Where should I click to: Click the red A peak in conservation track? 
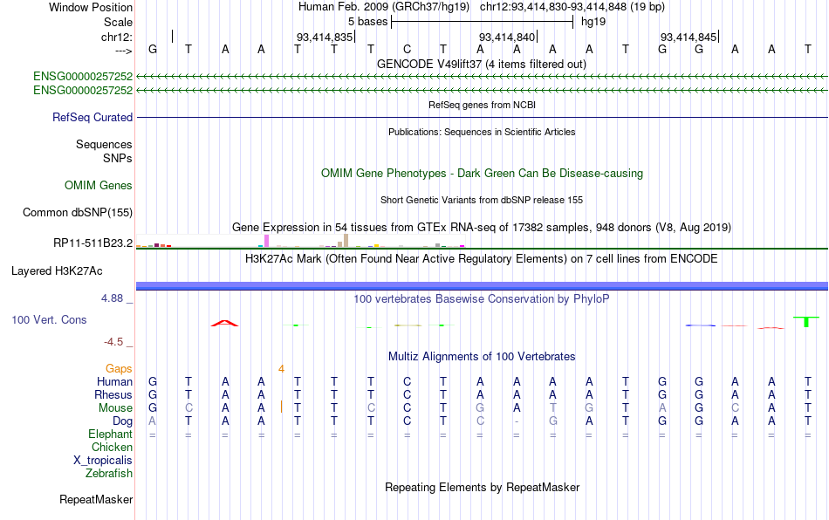(x=224, y=323)
